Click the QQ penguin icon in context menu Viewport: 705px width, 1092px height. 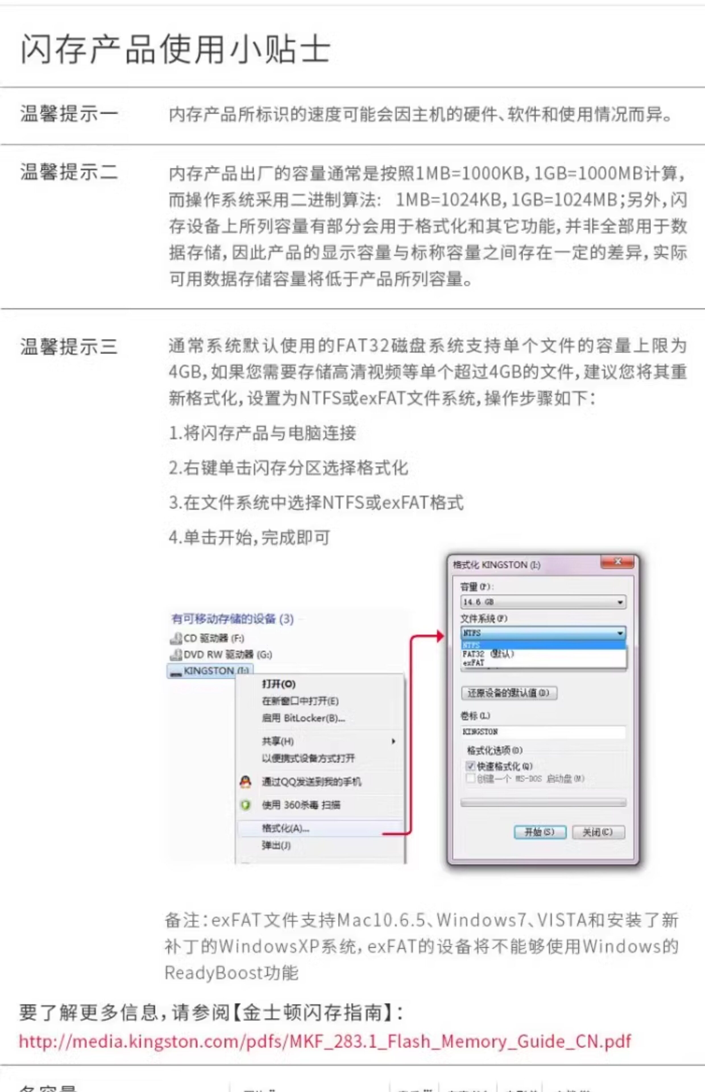tap(245, 781)
